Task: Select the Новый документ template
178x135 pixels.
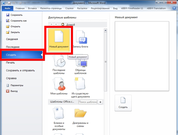Action: point(59,40)
